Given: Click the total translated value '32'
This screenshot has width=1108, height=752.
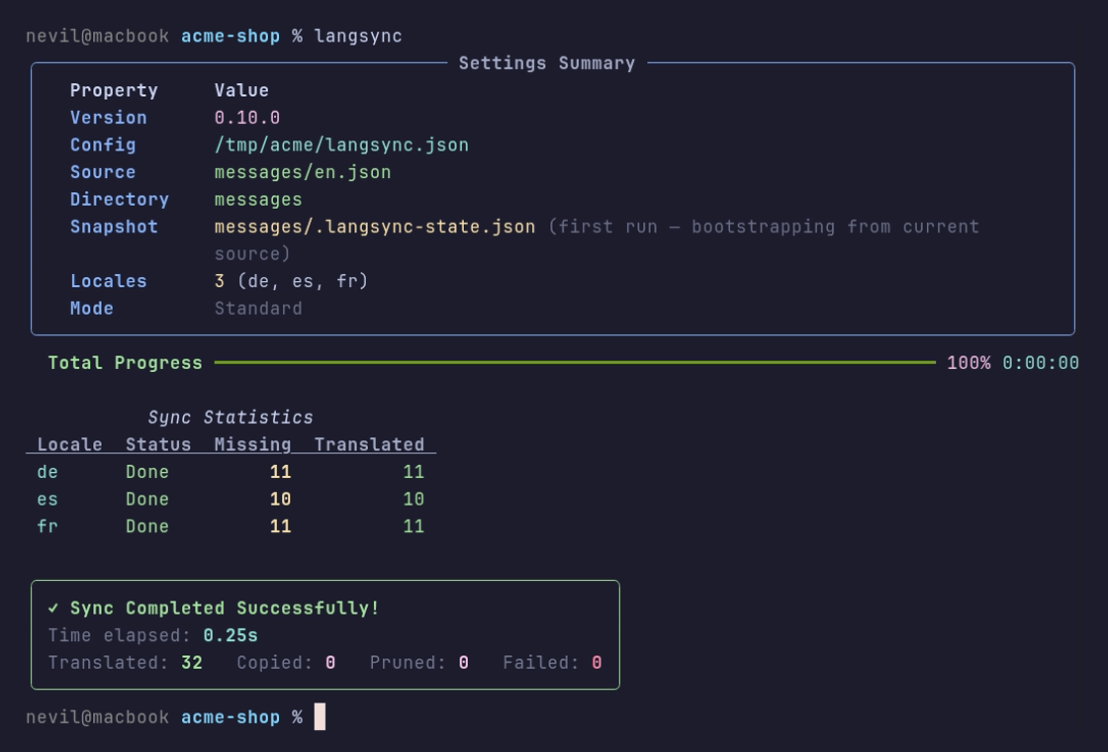Looking at the screenshot, I should pyautogui.click(x=192, y=662).
